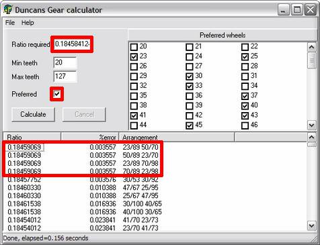Click the Duncans Gear calculator app icon
The width and height of the screenshot is (320, 245).
tap(7, 9)
